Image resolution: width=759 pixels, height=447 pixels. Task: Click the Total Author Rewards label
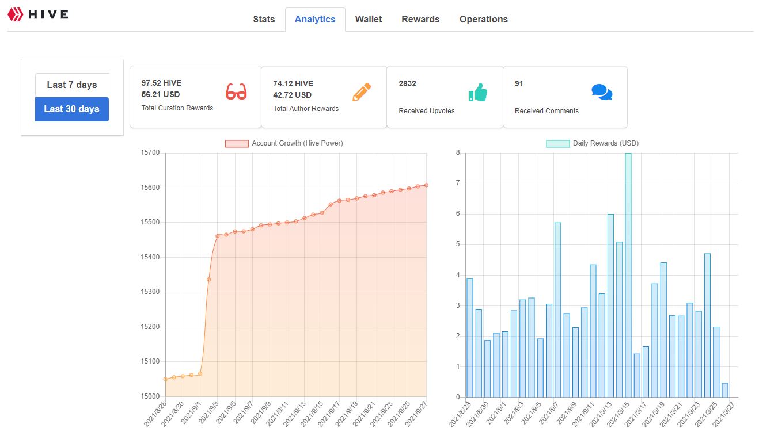tap(306, 109)
